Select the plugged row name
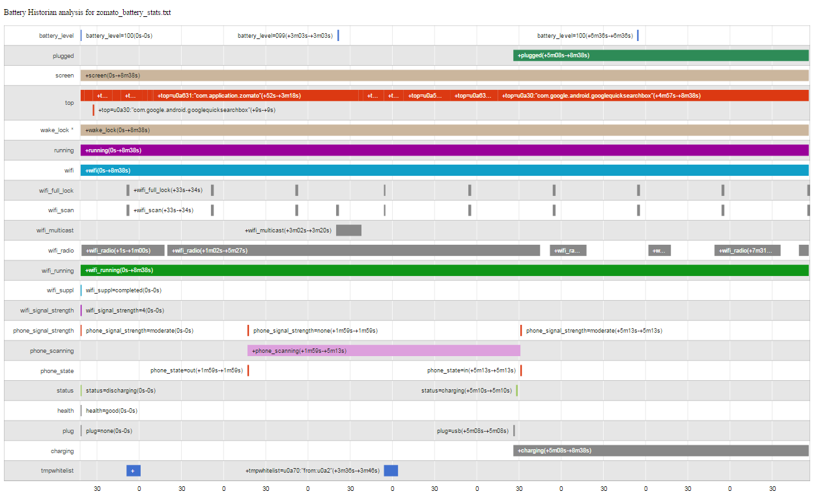The width and height of the screenshot is (831, 500). [x=63, y=56]
